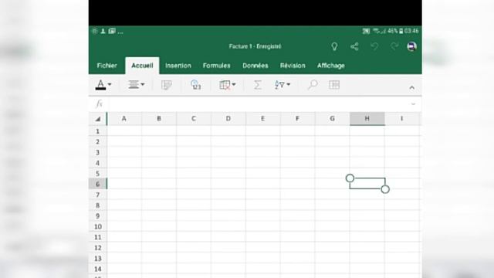494x278 pixels.
Task: Click the font color A icon
Action: (100, 85)
